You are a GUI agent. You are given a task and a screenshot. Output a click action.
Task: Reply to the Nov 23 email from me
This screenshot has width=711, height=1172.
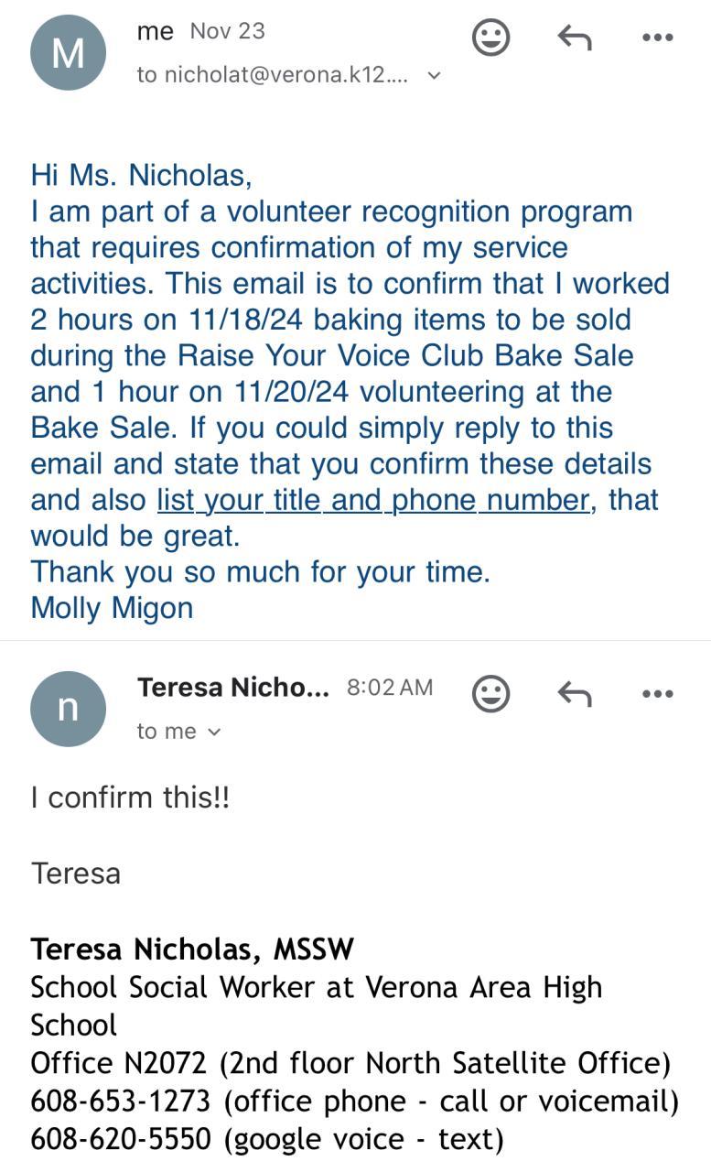[x=575, y=38]
